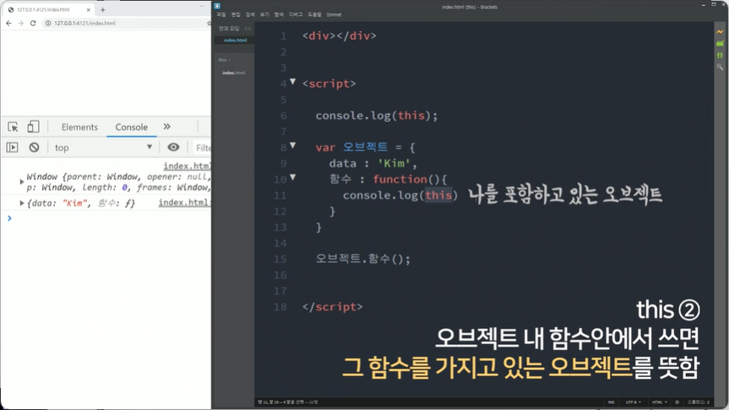Click the highlighted 'this' on line 11
The width and height of the screenshot is (729, 410).
click(438, 195)
